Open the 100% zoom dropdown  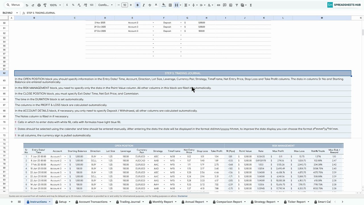point(55,5)
